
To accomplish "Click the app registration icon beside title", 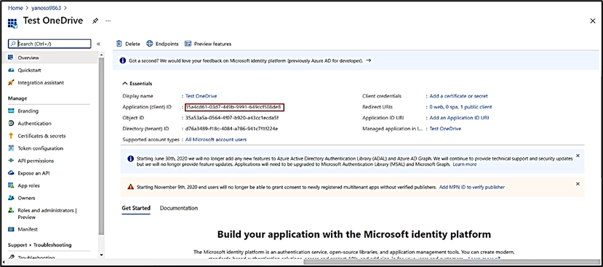I will 12,23.
